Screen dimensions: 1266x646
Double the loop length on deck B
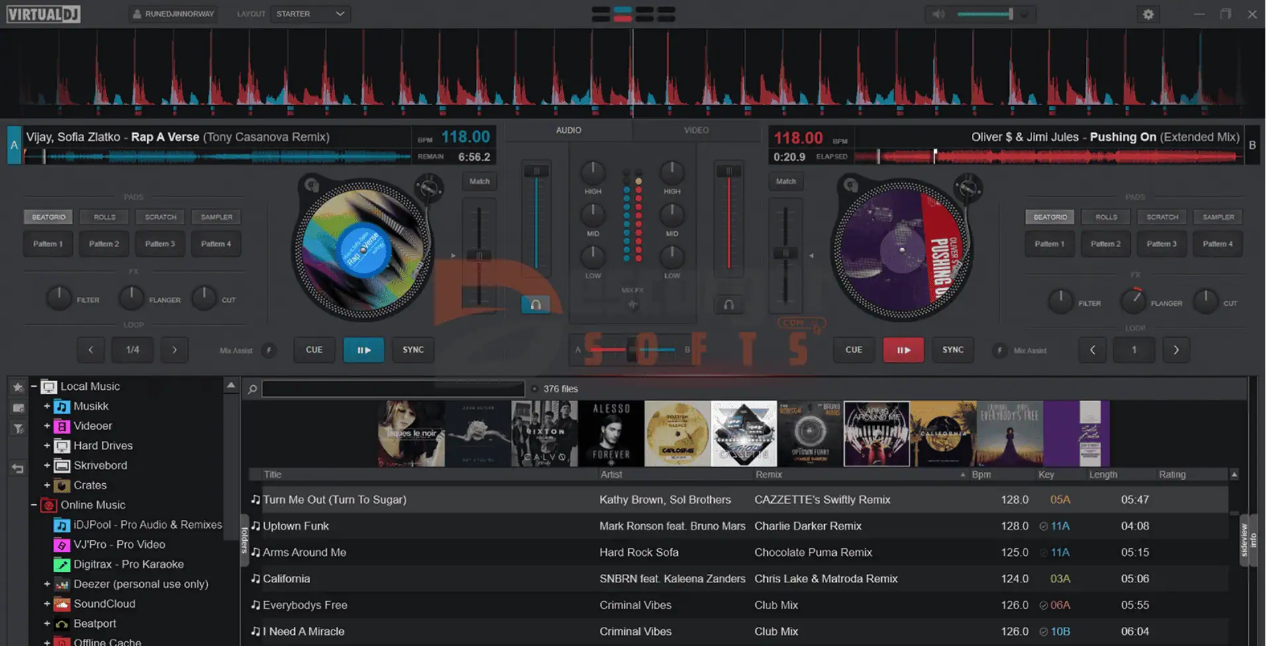click(x=1177, y=350)
